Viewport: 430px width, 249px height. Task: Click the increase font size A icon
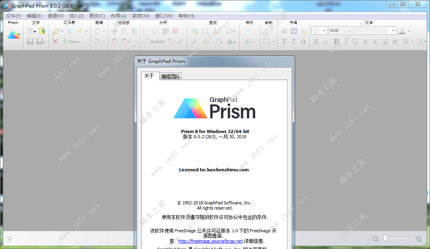[x=316, y=41]
